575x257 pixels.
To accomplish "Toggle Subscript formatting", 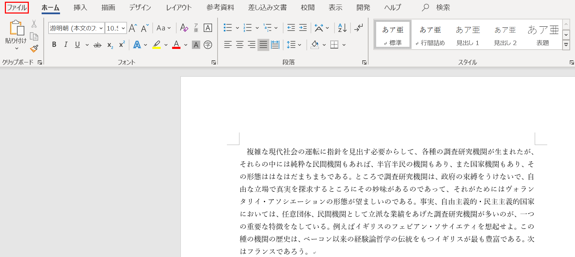I will (x=110, y=45).
